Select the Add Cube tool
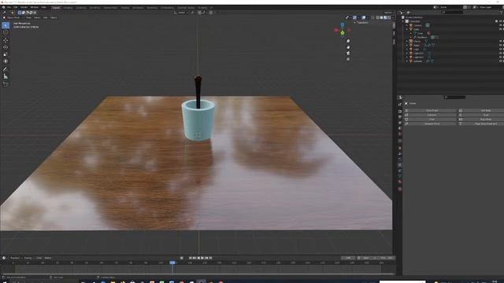The width and height of the screenshot is (504, 283). point(6,84)
